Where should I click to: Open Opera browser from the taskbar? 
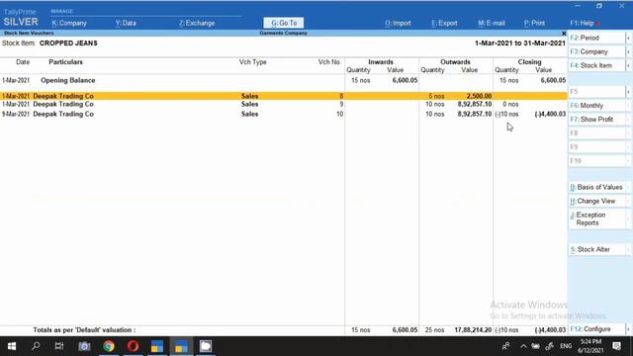tap(133, 346)
